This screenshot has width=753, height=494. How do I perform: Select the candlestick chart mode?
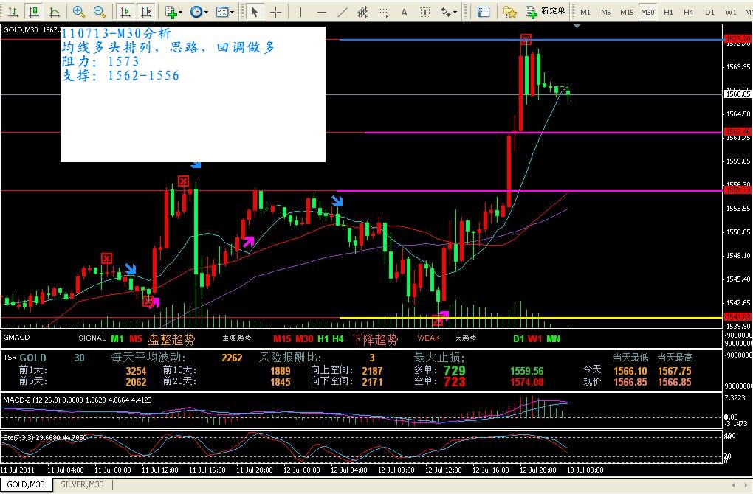[x=34, y=12]
